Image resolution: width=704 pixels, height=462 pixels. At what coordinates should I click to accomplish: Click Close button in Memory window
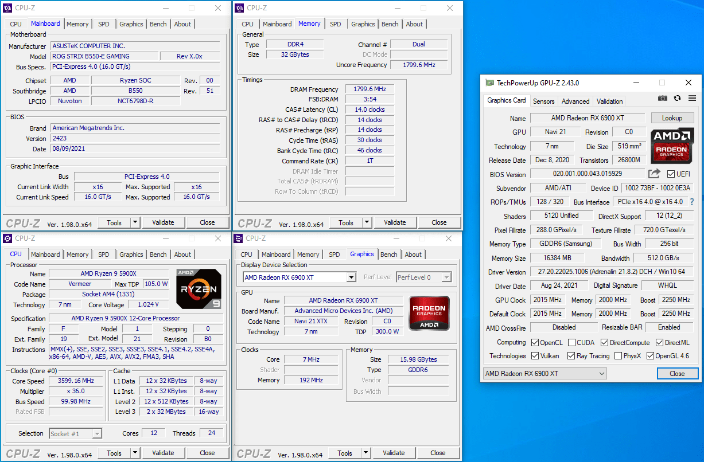(x=439, y=223)
